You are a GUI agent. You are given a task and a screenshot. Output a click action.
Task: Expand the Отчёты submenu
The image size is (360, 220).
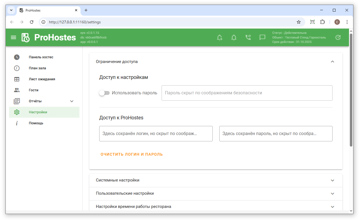coord(72,101)
